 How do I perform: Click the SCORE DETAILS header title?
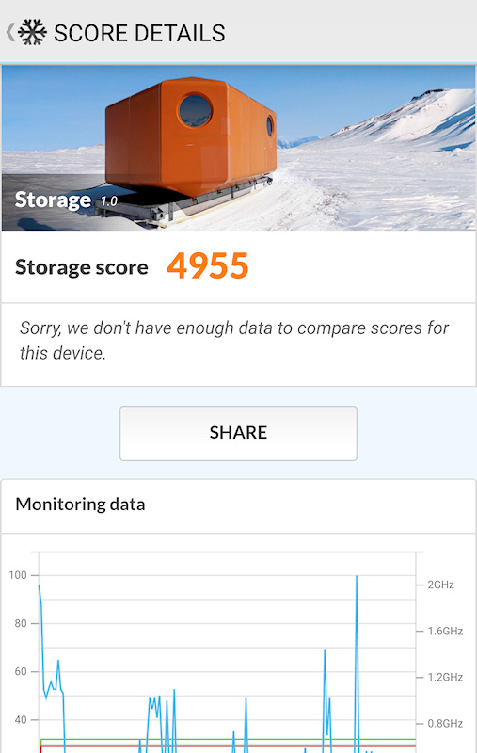point(139,33)
